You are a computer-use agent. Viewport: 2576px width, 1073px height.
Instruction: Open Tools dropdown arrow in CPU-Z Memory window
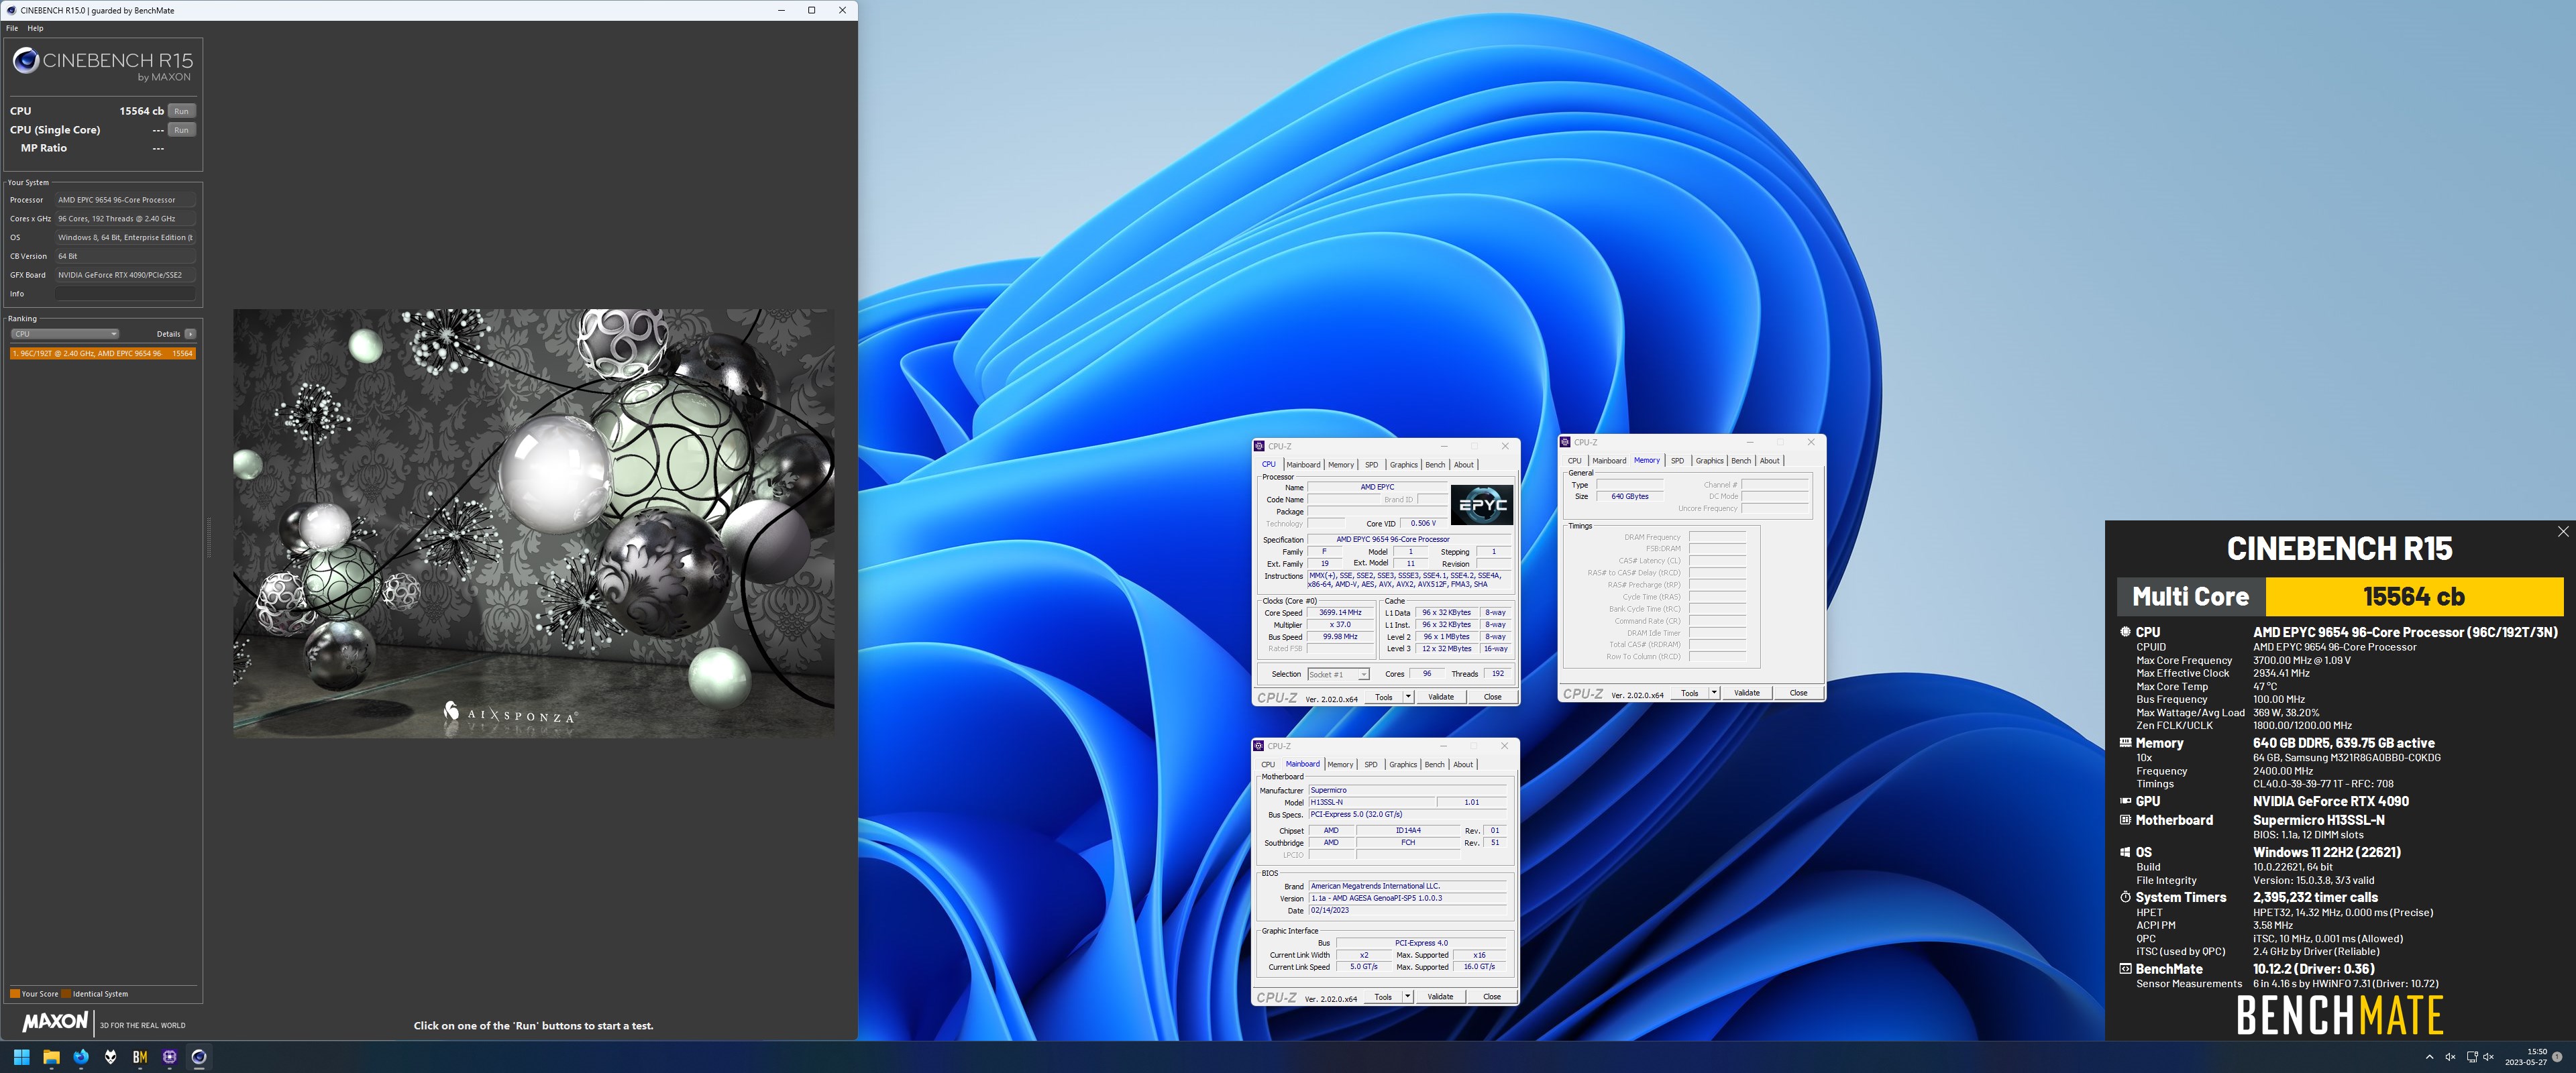click(1714, 693)
